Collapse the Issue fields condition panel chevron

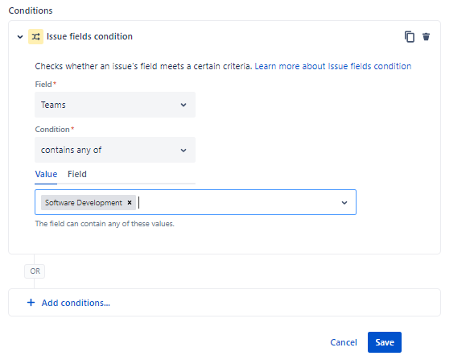[20, 37]
